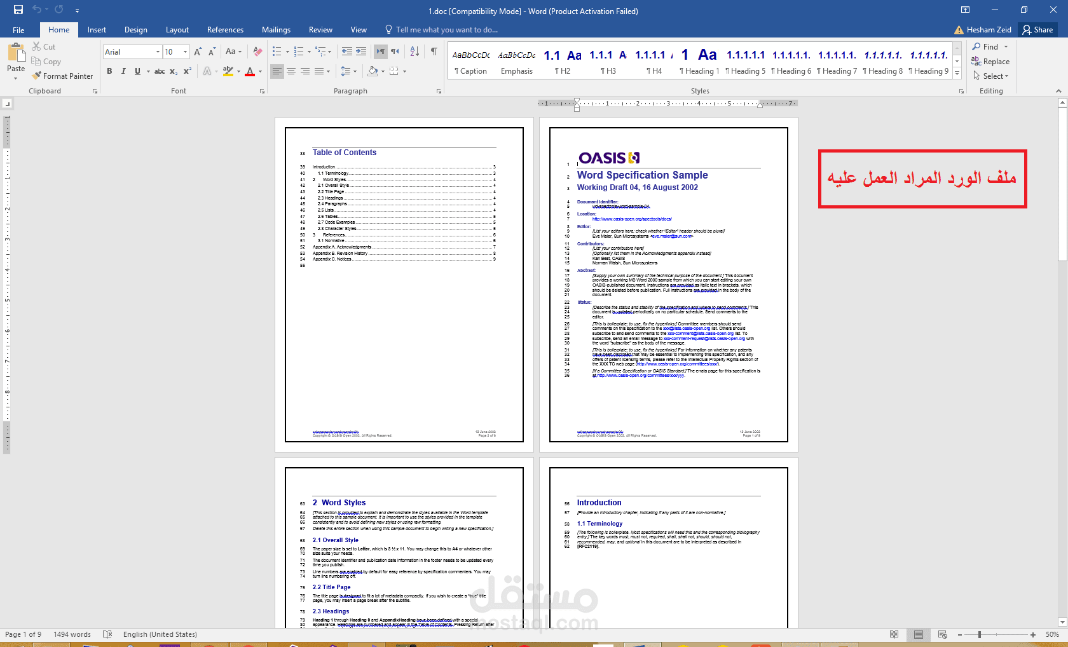The image size is (1068, 647).
Task: Open Ribbon Display Options
Action: click(965, 10)
